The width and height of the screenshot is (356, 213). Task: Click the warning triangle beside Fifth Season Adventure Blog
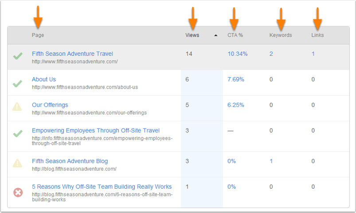tap(17, 163)
